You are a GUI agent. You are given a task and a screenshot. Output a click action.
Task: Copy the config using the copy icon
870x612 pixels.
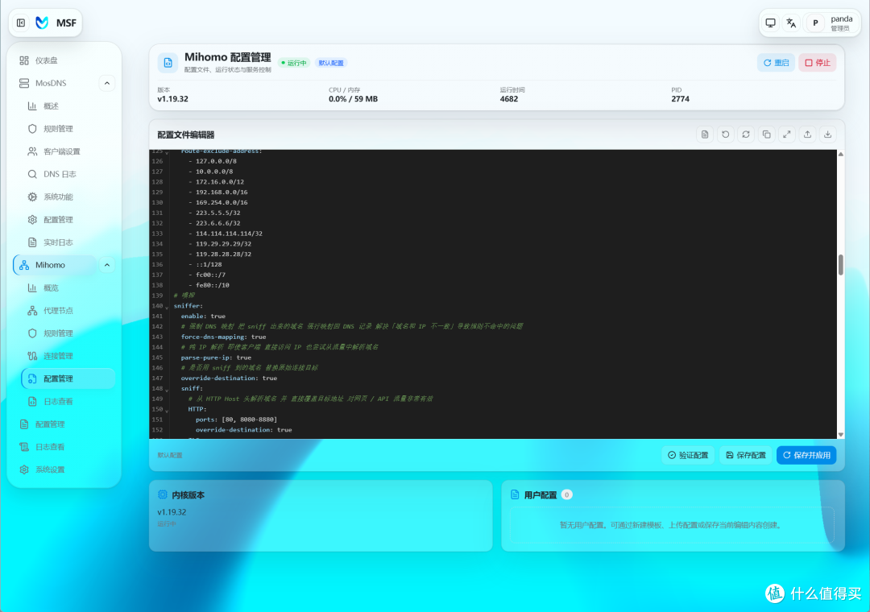(766, 134)
